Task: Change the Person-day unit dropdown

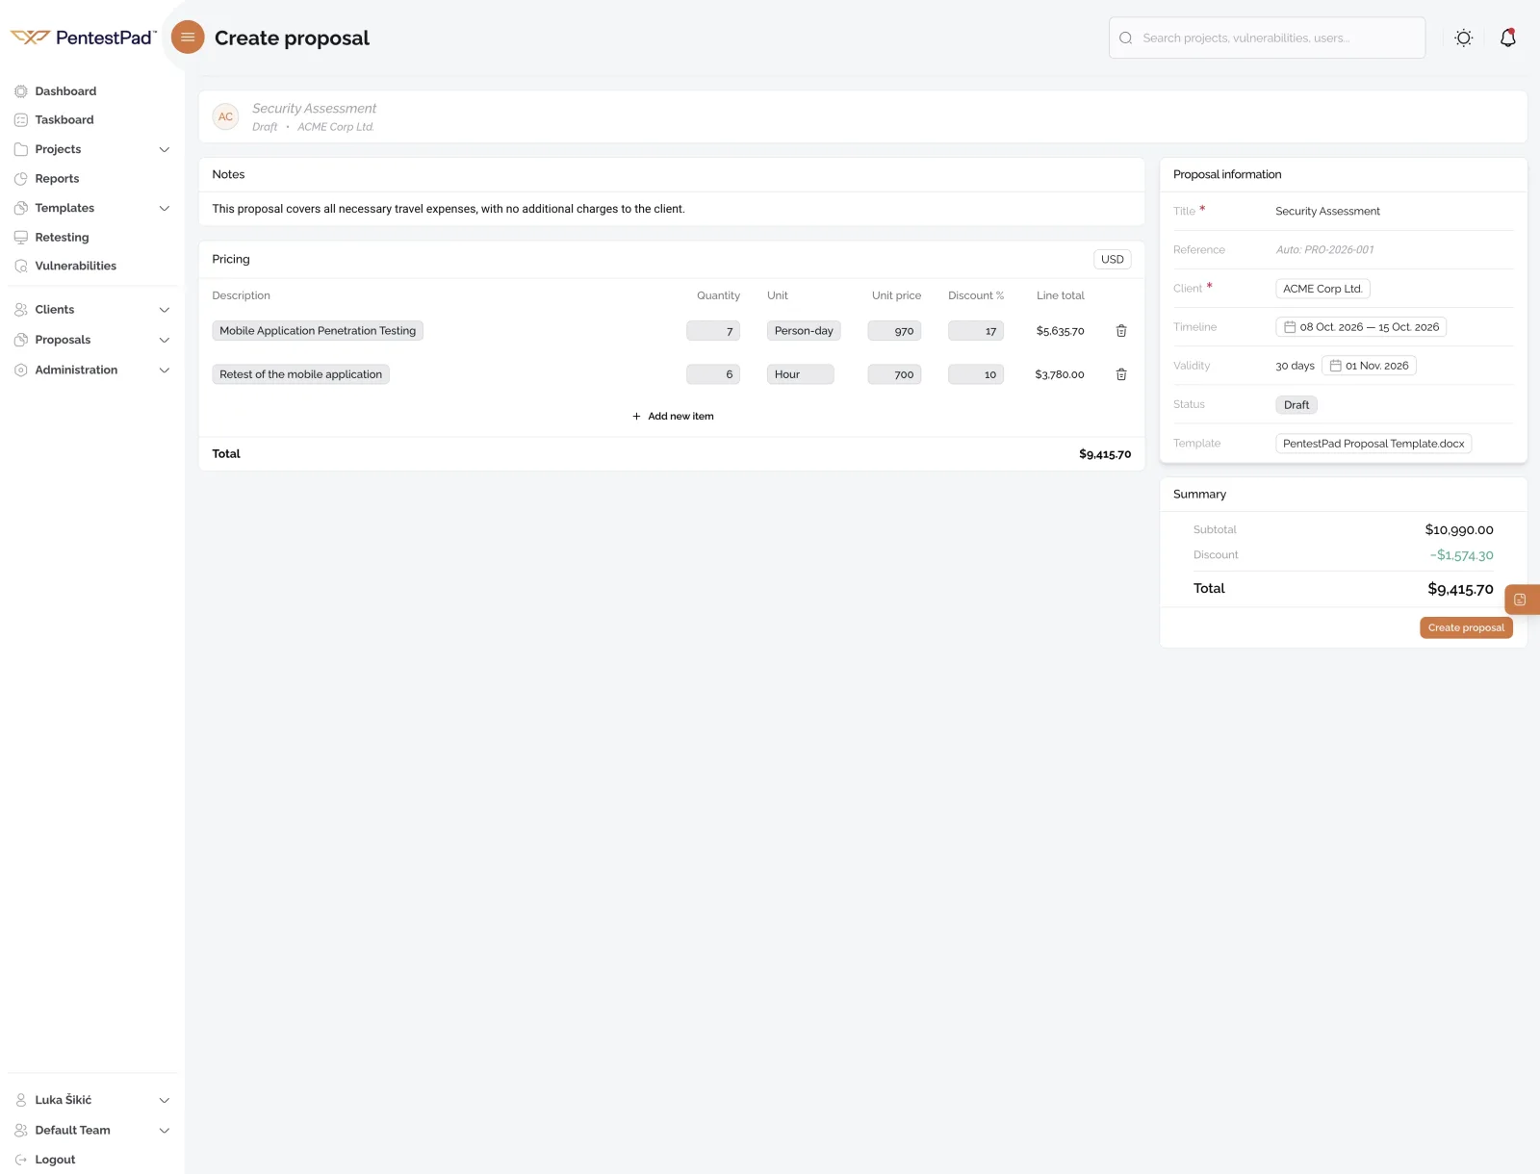Action: tap(804, 331)
